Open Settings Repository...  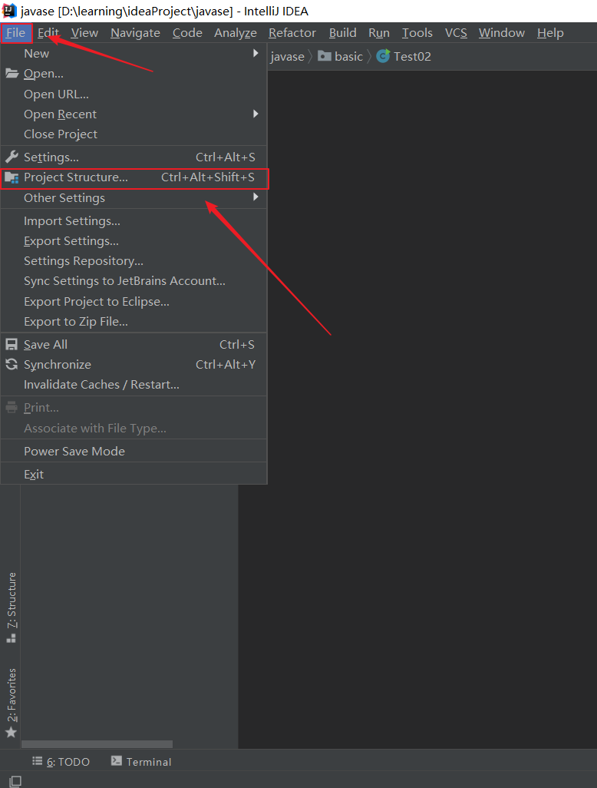[84, 261]
